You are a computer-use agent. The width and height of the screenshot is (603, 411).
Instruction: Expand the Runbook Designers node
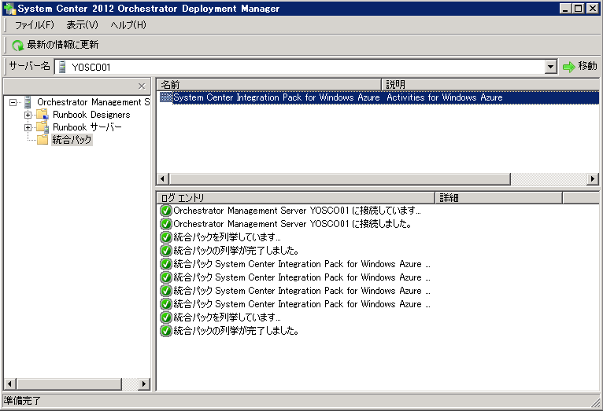tap(28, 115)
